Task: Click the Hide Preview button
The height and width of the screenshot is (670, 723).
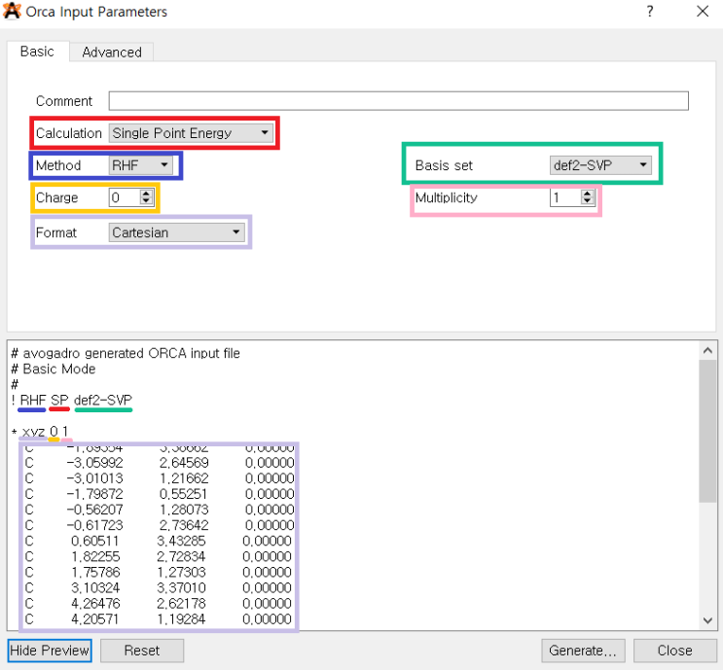Action: click(x=50, y=651)
